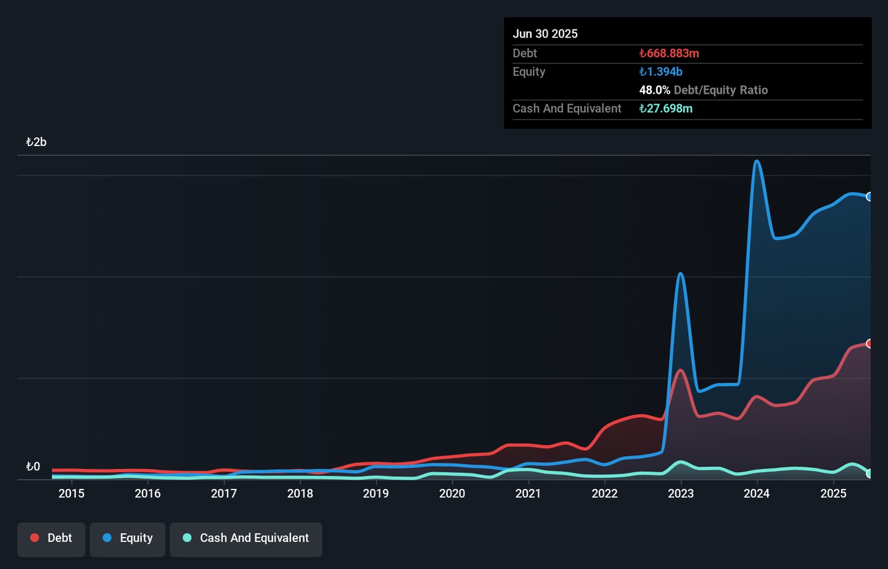This screenshot has height=569, width=888.
Task: Hide the Cash And Equivalent series
Action: click(x=246, y=539)
